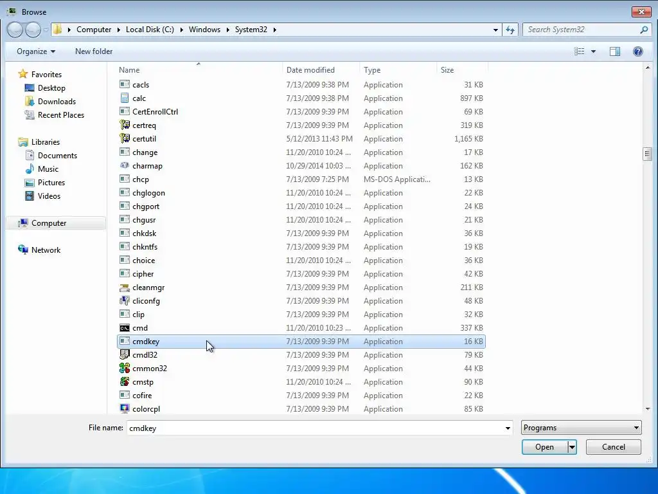The height and width of the screenshot is (494, 658).
Task: Click Windows in the address breadcrumb
Action: (x=204, y=30)
